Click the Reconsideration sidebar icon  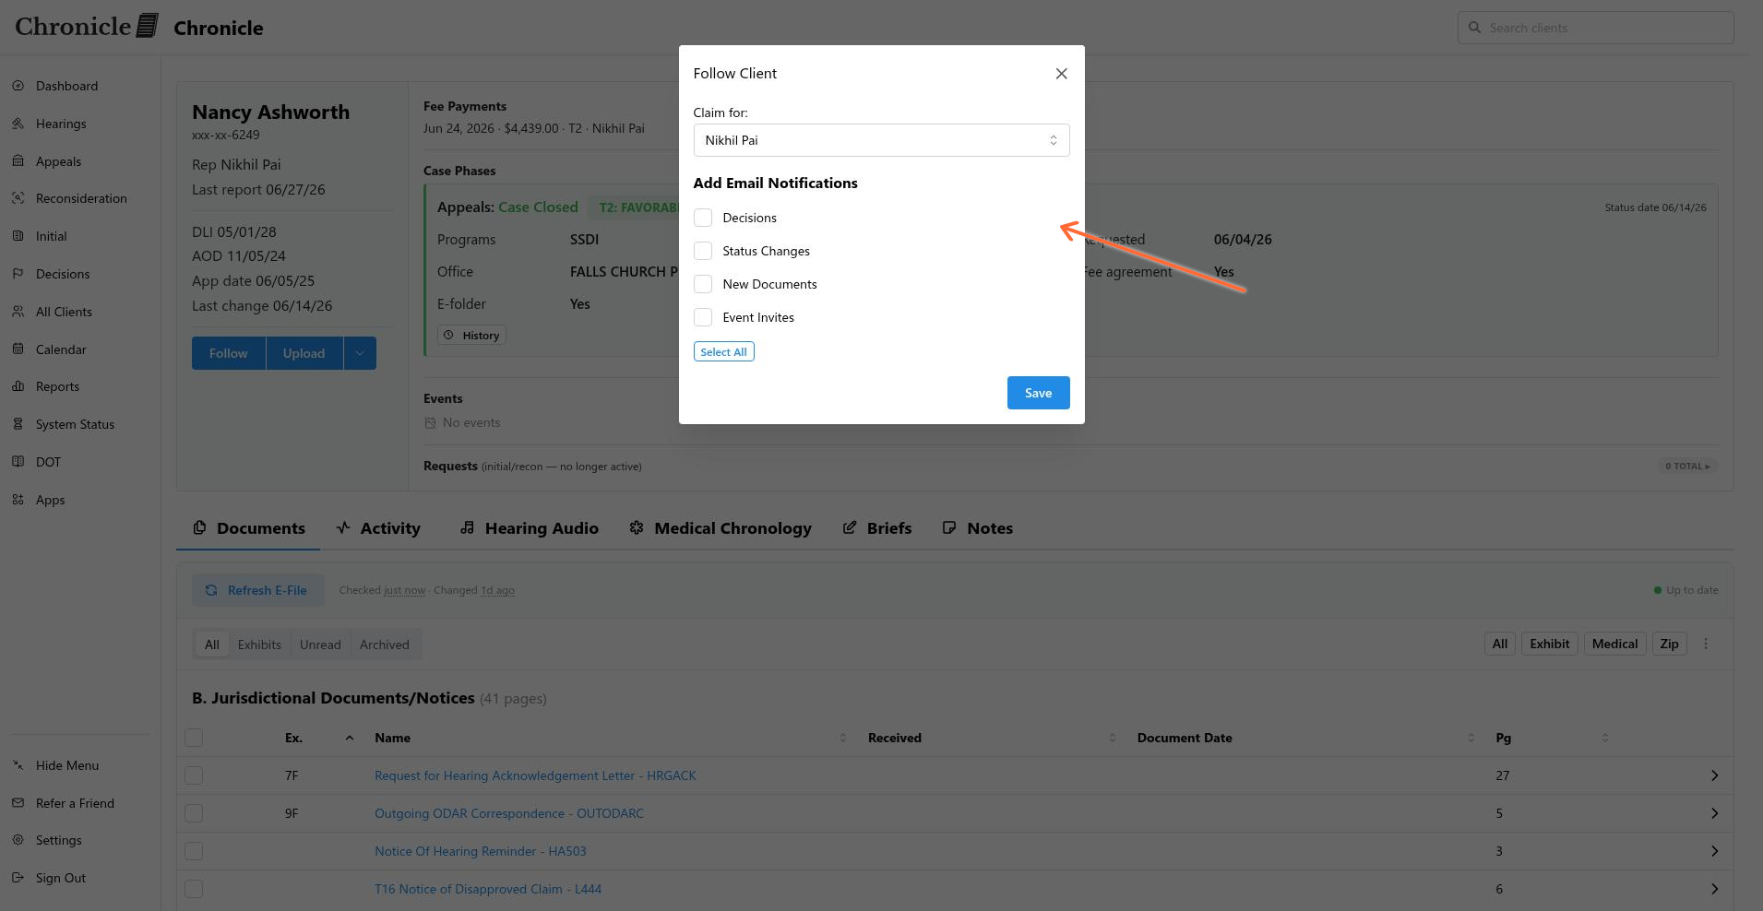[18, 198]
